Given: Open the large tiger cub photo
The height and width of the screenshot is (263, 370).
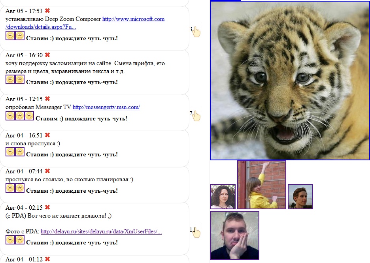Looking at the screenshot, I should tap(290, 81).
